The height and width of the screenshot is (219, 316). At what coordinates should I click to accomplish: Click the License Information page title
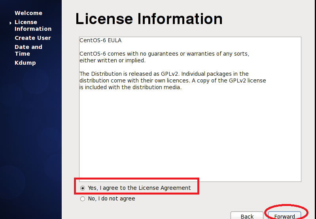pyautogui.click(x=149, y=19)
